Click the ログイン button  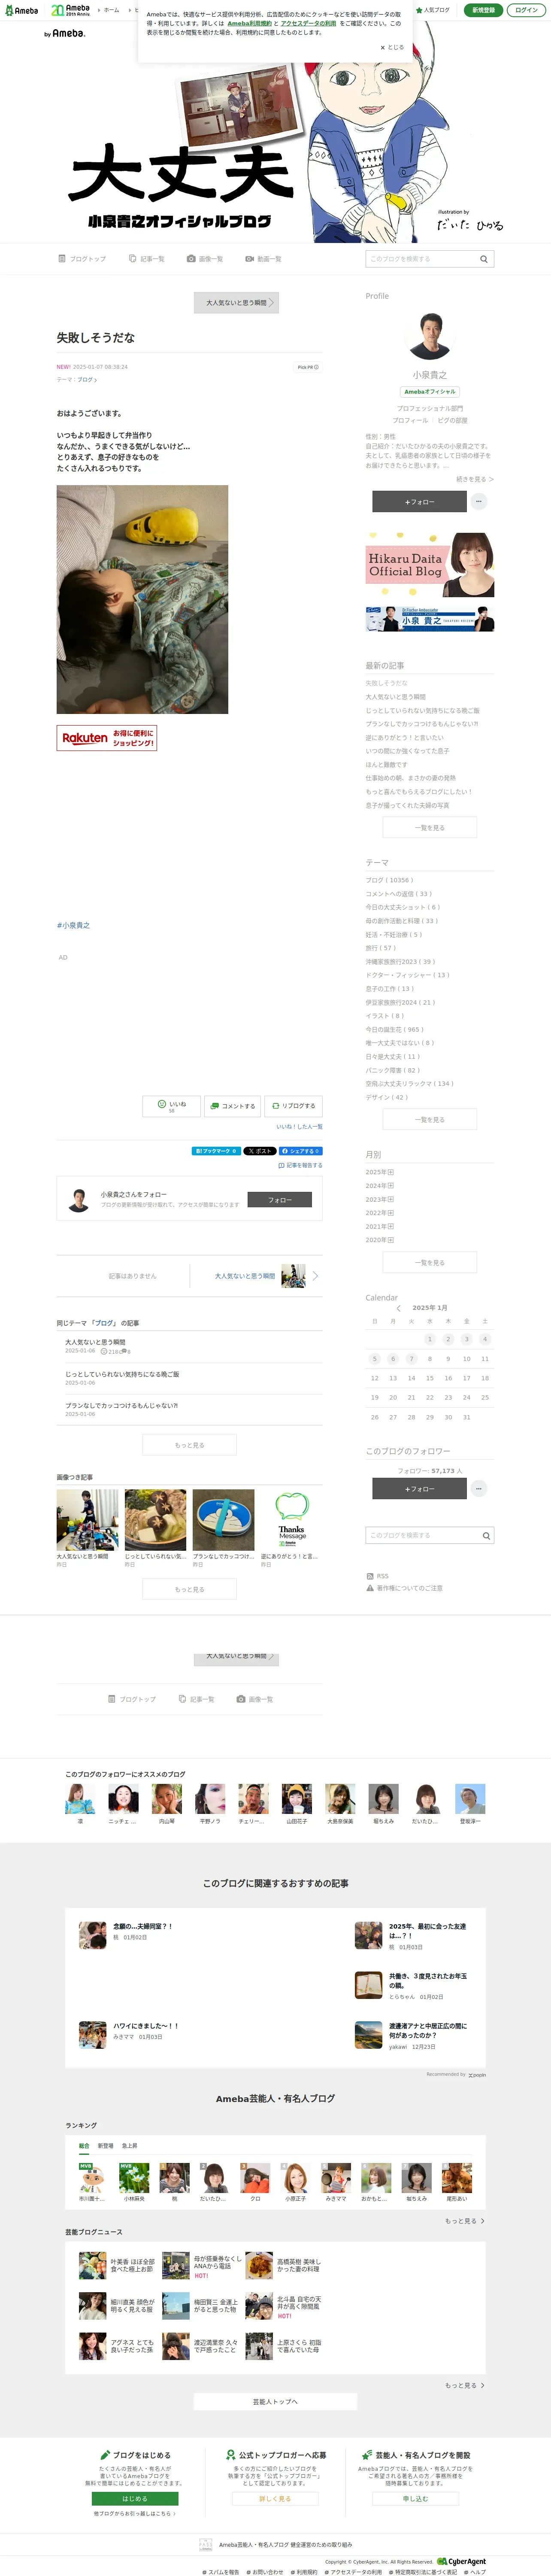pos(526,10)
